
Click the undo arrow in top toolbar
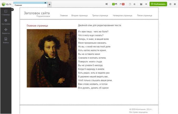[x=116, y=4]
